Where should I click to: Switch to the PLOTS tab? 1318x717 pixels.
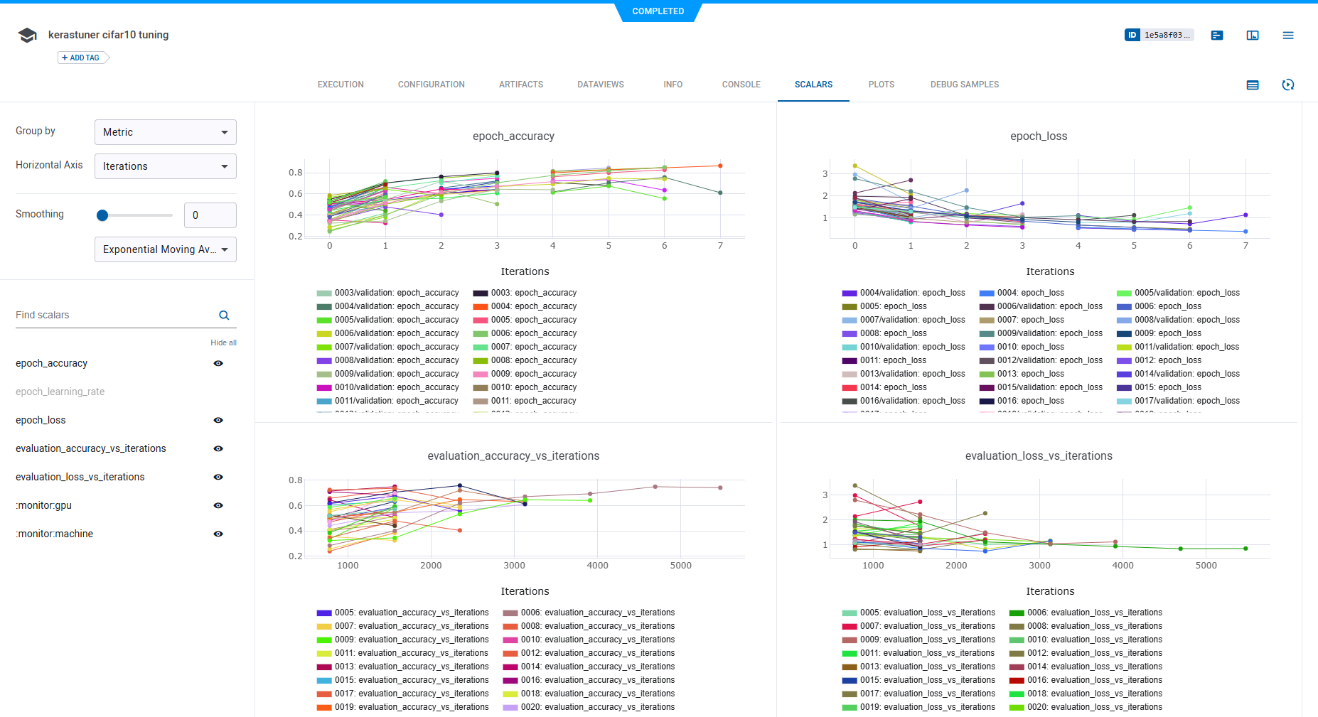coord(881,85)
